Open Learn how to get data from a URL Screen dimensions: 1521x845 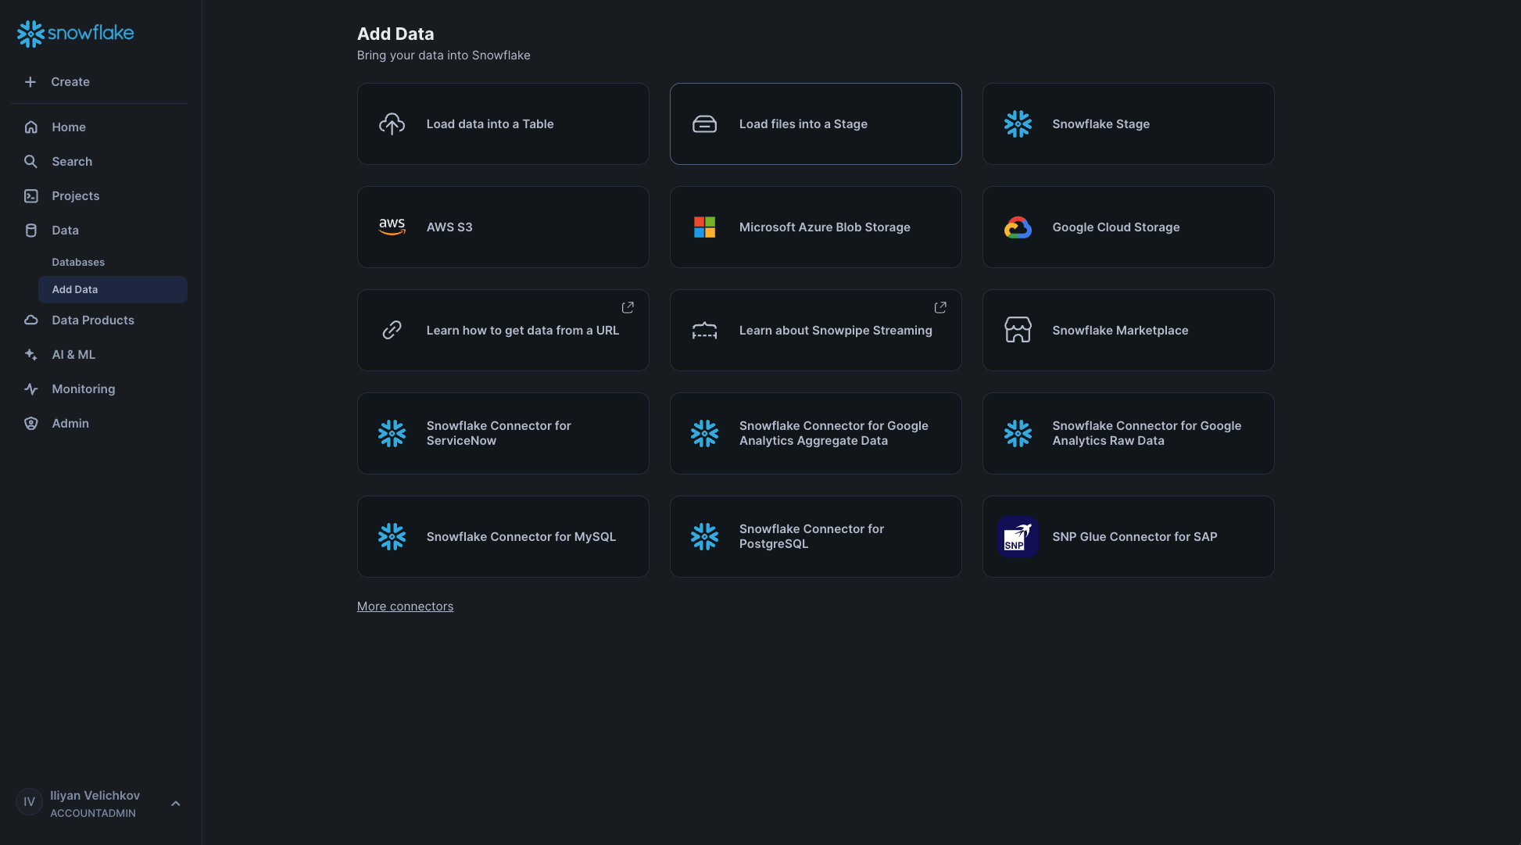coord(523,331)
